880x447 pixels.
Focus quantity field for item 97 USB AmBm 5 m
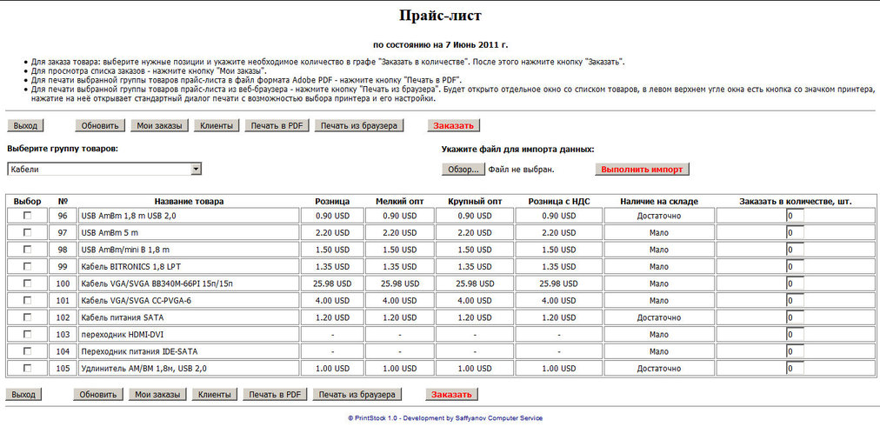[x=795, y=233]
